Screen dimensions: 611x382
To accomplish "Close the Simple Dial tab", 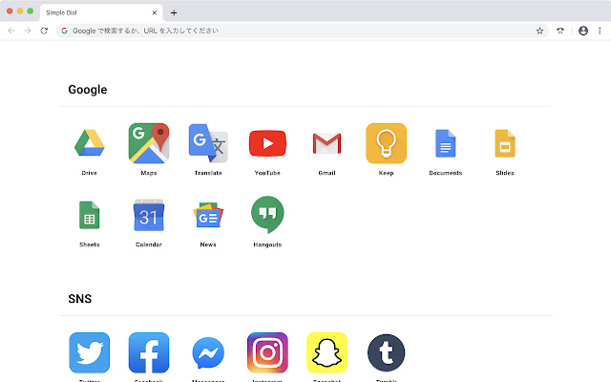I will click(x=155, y=12).
